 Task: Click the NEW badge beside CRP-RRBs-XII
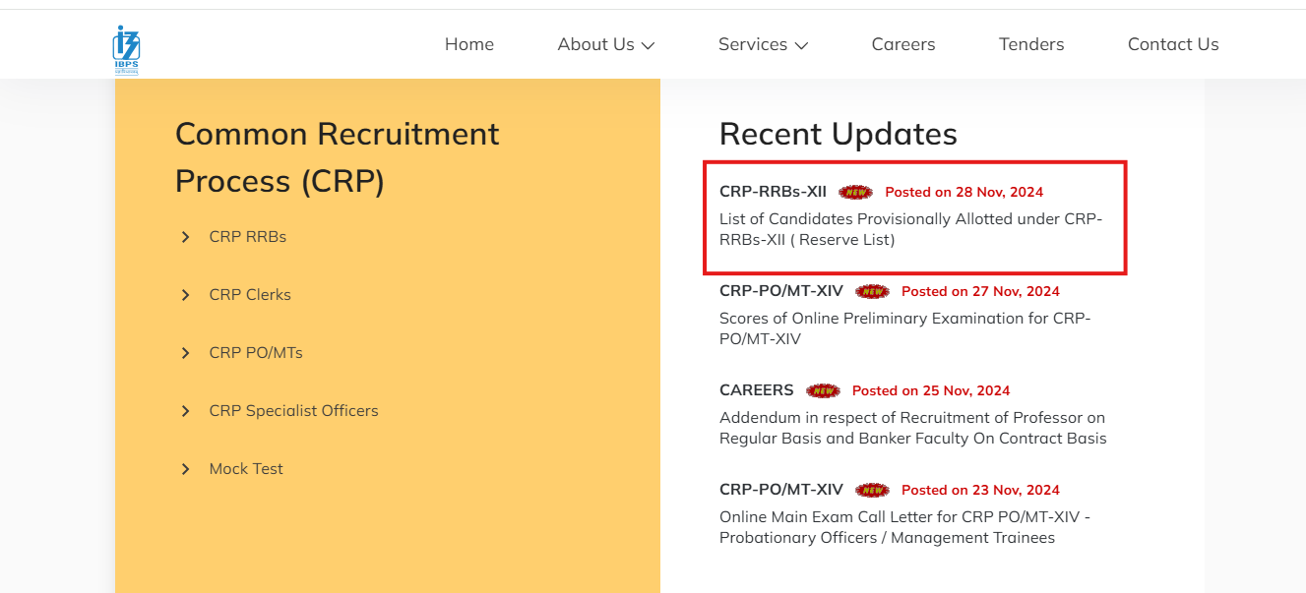click(x=856, y=192)
